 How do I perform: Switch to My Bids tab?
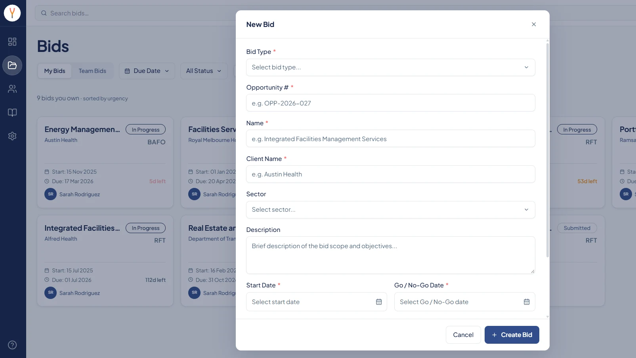click(x=55, y=71)
